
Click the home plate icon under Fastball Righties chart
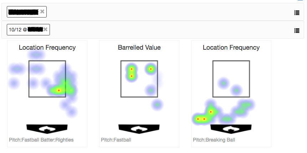pyautogui.click(x=47, y=129)
